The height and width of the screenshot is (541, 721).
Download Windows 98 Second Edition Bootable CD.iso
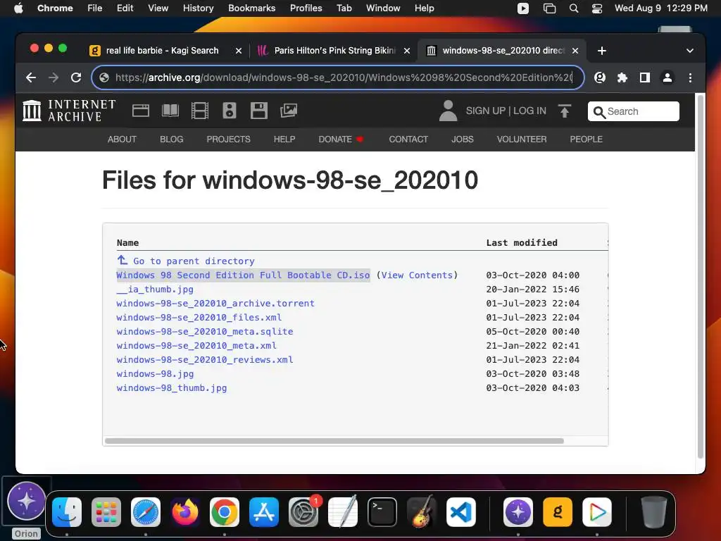point(243,275)
